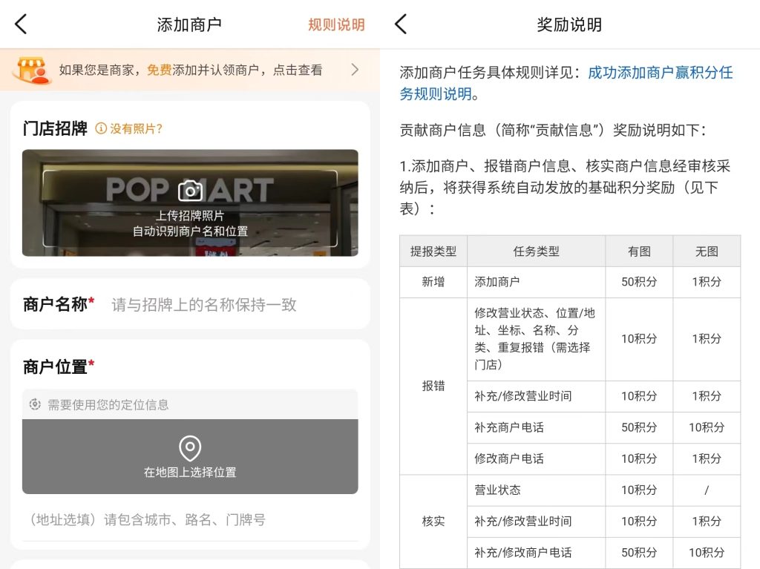Open the 规则说明 link

click(x=336, y=24)
